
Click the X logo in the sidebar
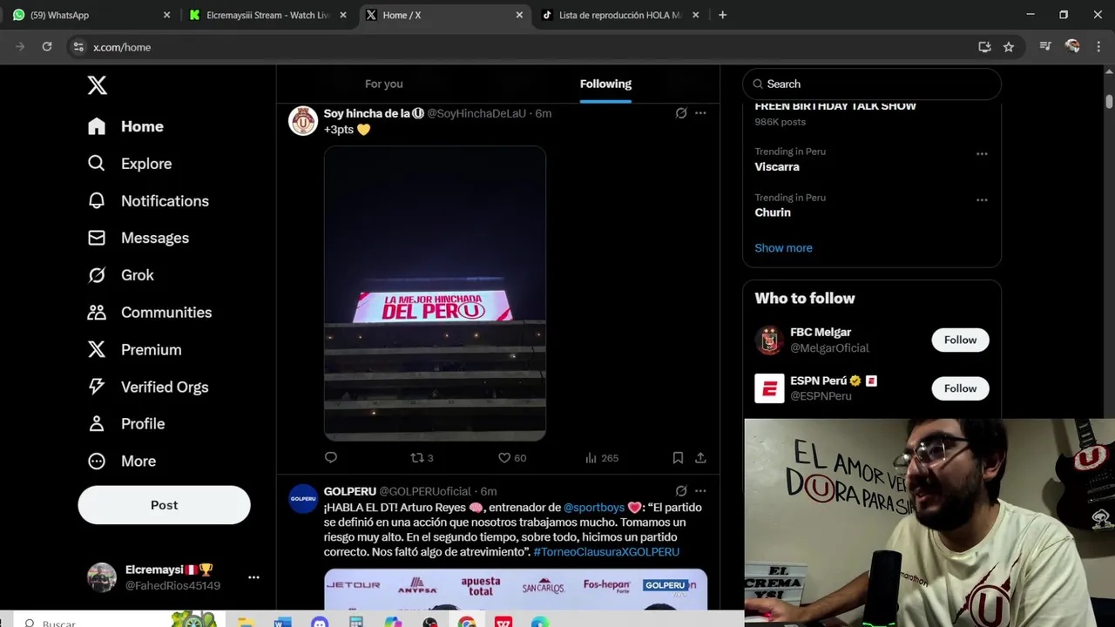97,84
